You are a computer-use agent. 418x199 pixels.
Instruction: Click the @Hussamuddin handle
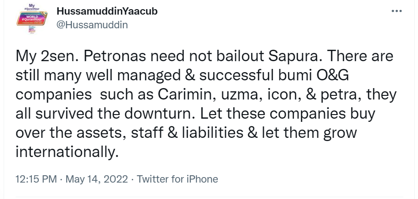click(92, 25)
